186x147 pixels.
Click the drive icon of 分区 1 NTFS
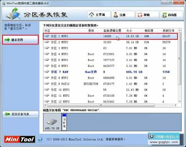coord(47,36)
